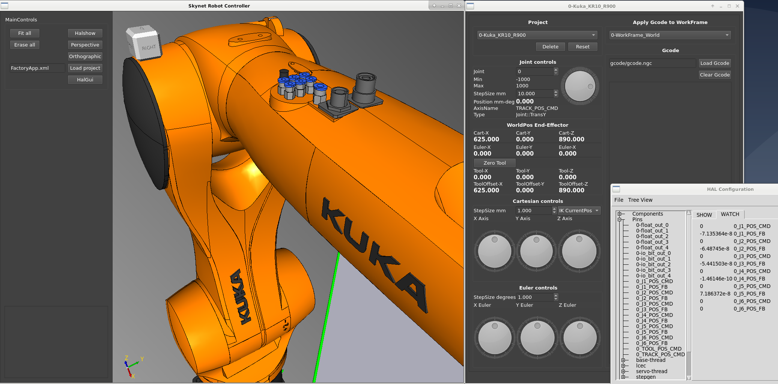
Task: Click the Load Gcode button
Action: click(715, 63)
